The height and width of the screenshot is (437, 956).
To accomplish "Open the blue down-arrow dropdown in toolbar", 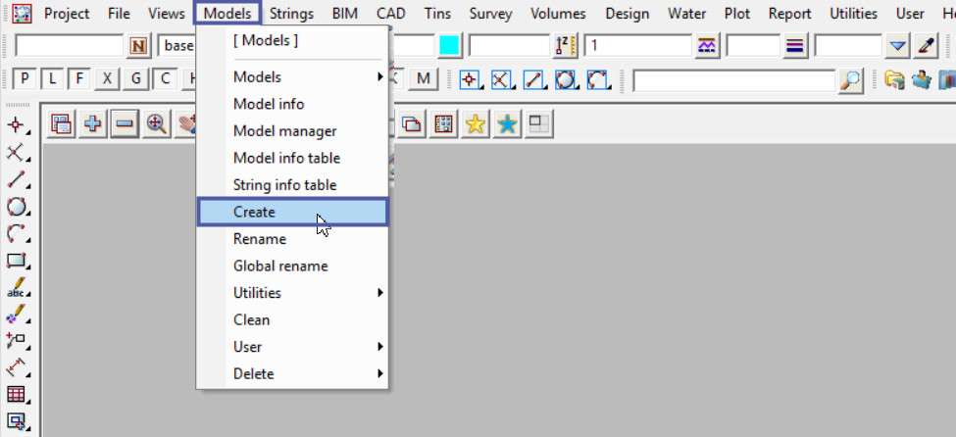I will click(898, 46).
